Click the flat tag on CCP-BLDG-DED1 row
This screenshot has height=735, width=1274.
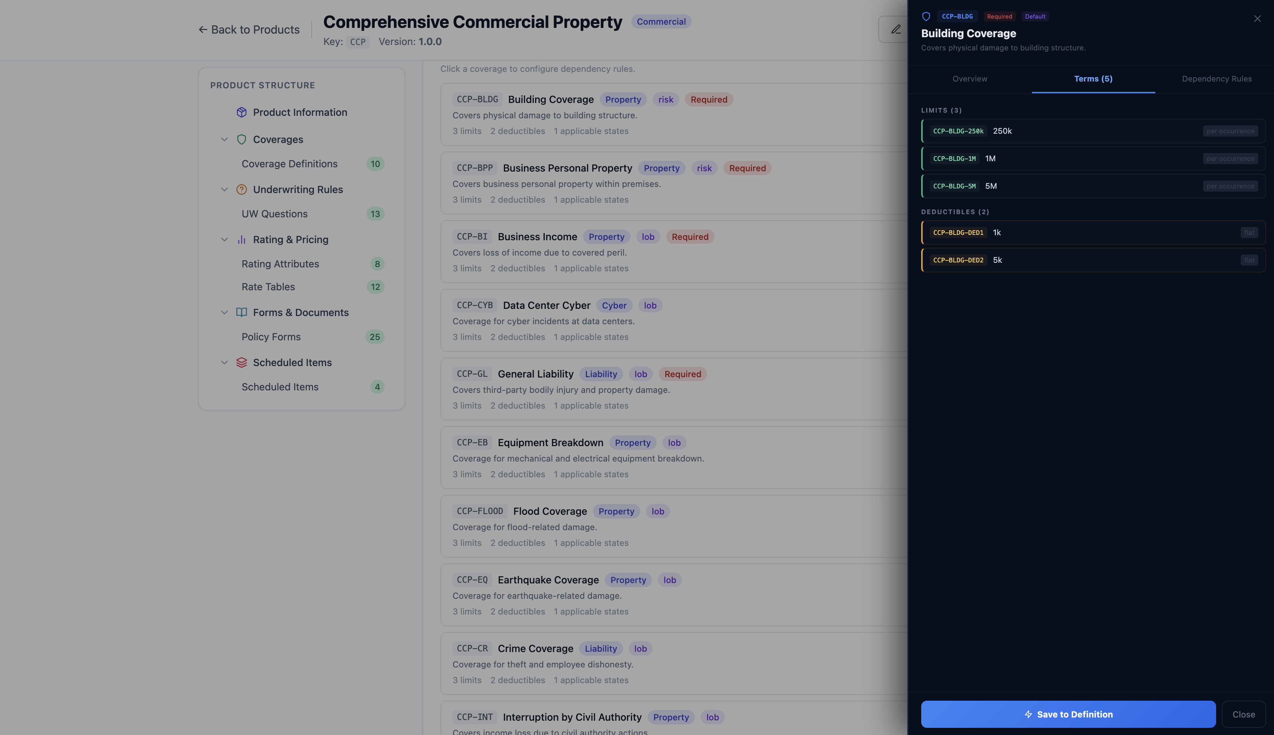coord(1249,232)
